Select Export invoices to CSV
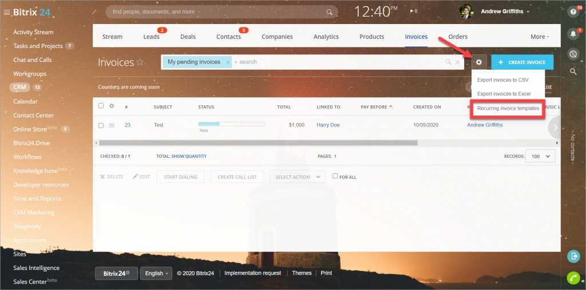The height and width of the screenshot is (290, 586). point(502,80)
